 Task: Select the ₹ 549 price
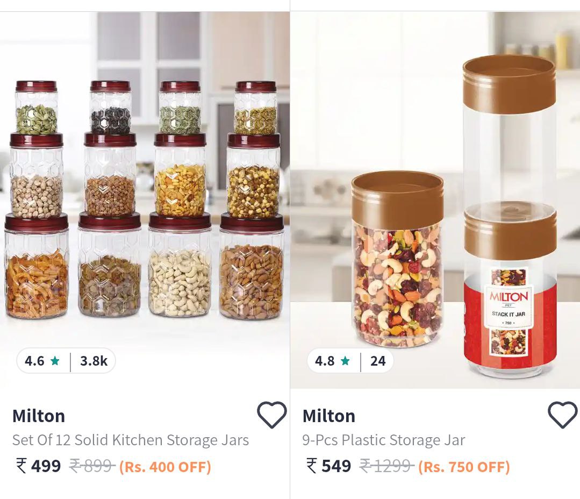pyautogui.click(x=328, y=466)
